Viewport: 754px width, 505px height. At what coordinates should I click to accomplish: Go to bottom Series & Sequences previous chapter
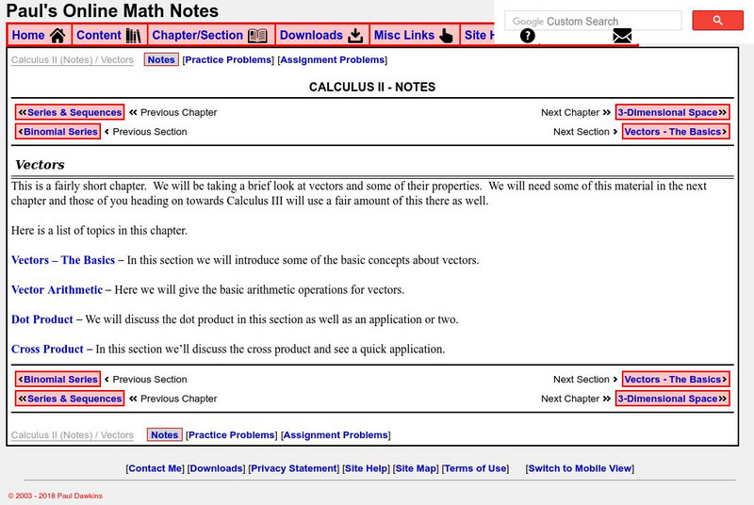pyautogui.click(x=70, y=399)
